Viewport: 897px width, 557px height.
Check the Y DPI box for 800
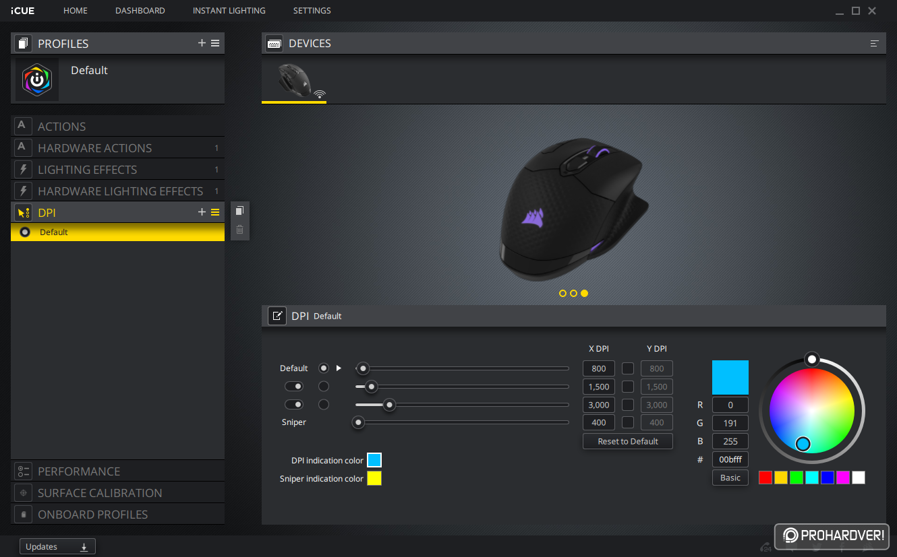(628, 368)
